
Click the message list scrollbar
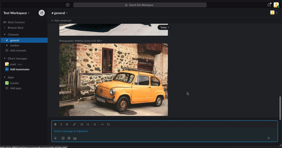tap(280, 108)
